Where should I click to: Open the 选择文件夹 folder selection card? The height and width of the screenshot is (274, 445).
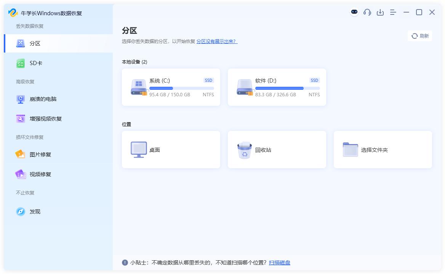pos(383,149)
